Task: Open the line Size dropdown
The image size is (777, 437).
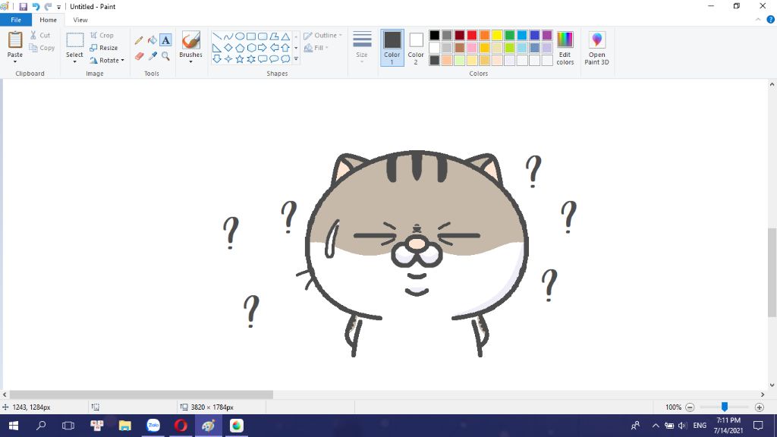Action: [x=362, y=48]
